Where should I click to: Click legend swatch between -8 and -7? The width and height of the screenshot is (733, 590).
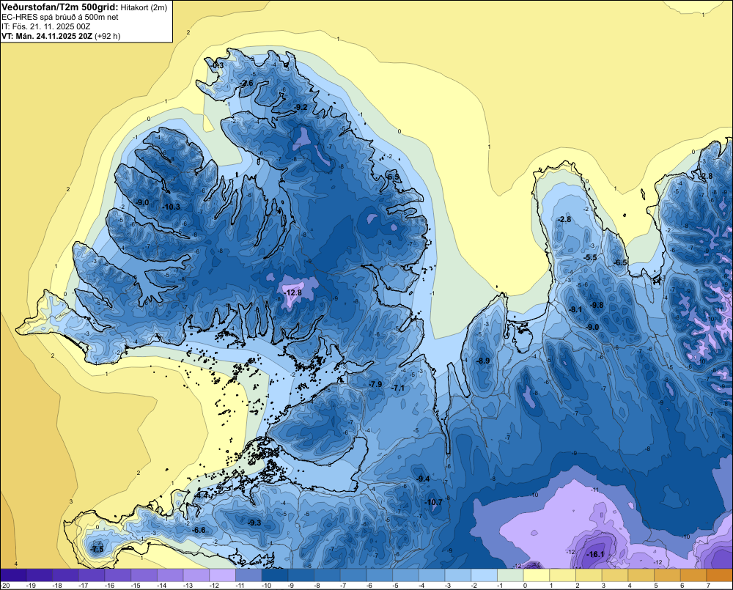(327, 575)
